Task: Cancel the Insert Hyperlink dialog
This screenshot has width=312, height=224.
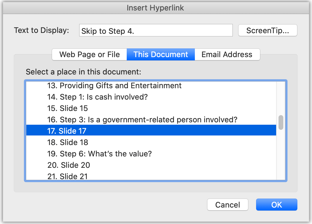Action: pos(227,205)
